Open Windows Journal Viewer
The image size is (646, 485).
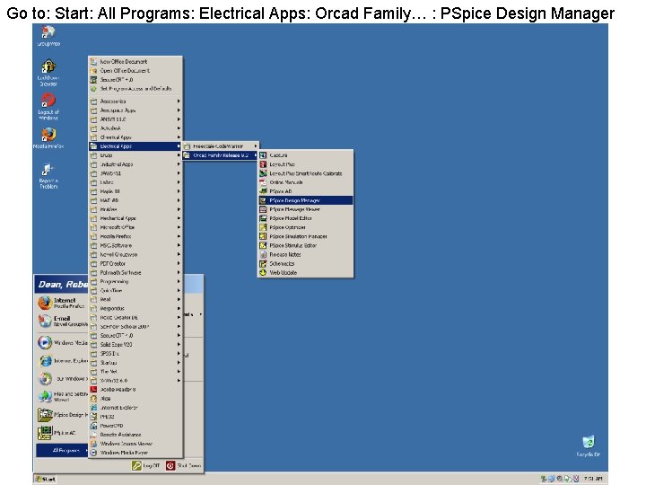[135, 444]
